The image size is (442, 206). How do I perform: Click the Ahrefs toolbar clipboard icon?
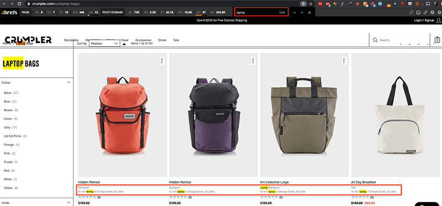(x=418, y=12)
